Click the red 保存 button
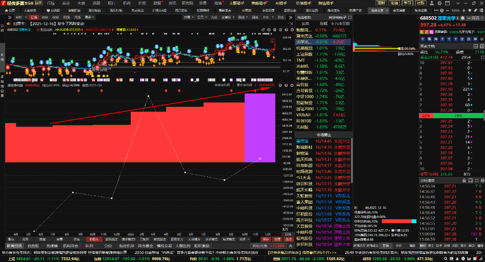This screenshot has width=485, height=262. [x=266, y=239]
